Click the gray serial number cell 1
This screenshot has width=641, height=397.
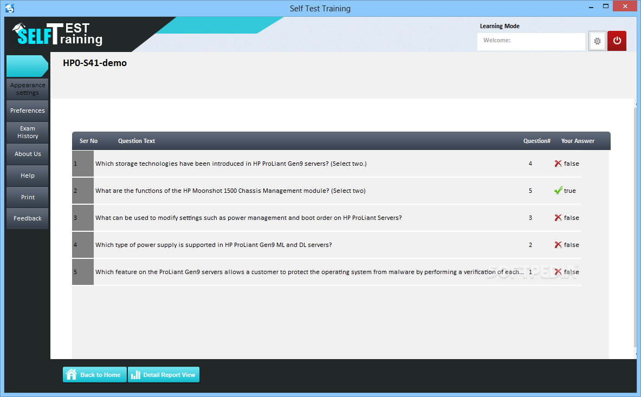tap(83, 164)
